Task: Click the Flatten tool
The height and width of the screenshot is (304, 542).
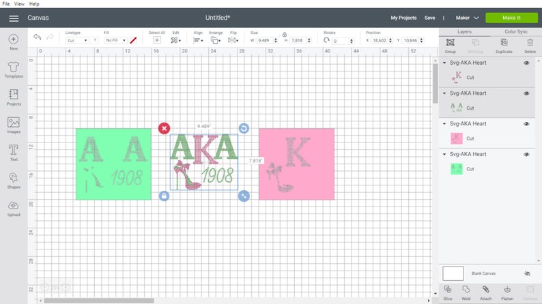Action: (507, 292)
